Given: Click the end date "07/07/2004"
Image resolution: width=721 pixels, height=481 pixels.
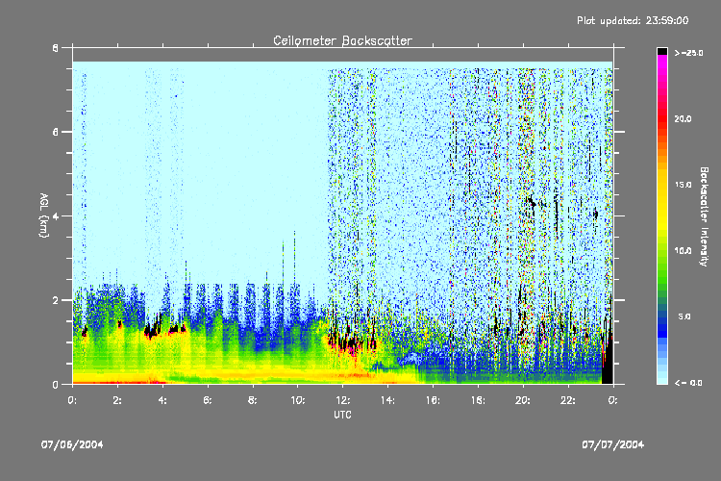Looking at the screenshot, I should click(x=613, y=444).
